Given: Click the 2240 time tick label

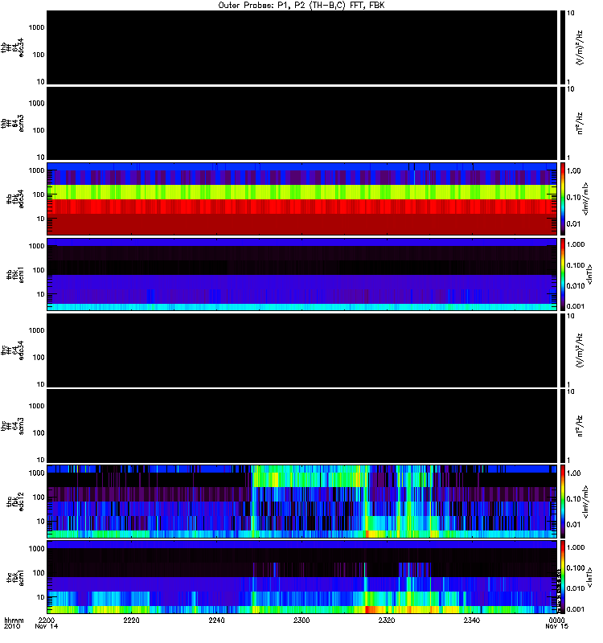Looking at the screenshot, I should (x=216, y=620).
